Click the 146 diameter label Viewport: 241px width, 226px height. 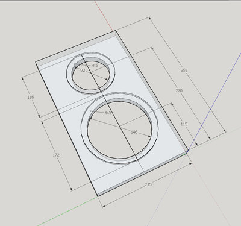pos(134,132)
